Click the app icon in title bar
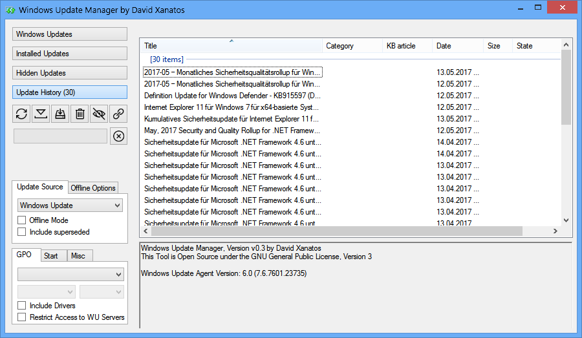Image resolution: width=582 pixels, height=338 pixels. tap(10, 10)
